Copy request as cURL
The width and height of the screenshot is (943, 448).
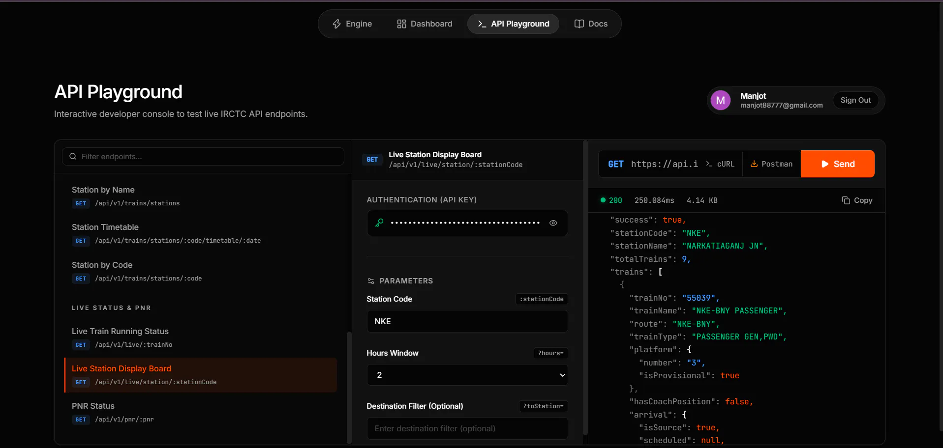tap(720, 164)
